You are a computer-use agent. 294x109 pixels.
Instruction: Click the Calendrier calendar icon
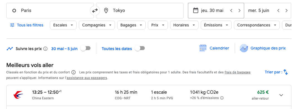pos(203,48)
